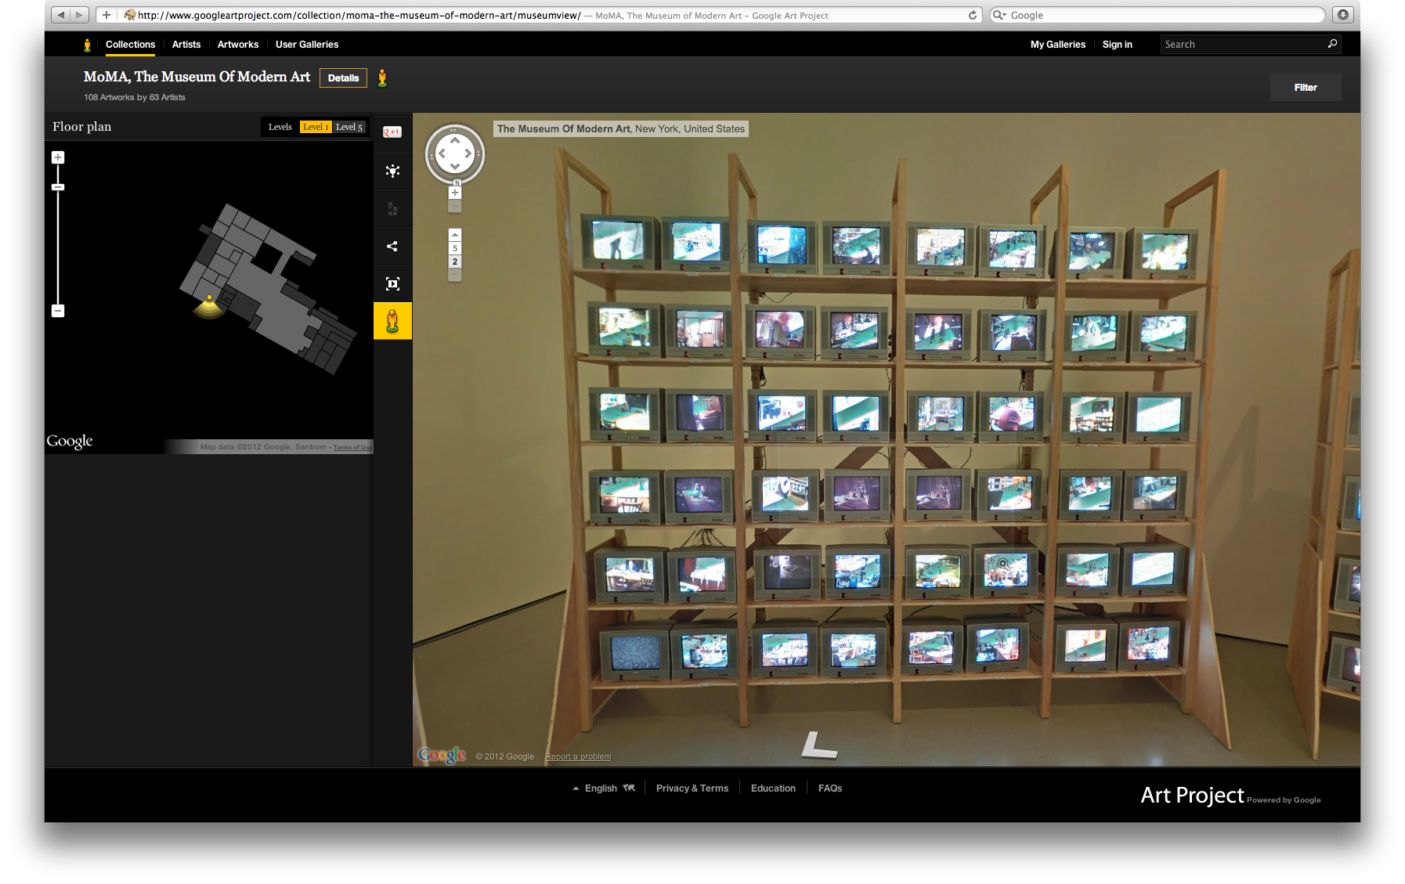Select the yellow Pegman museum view icon
Screen dimensions: 1405x884
[392, 320]
